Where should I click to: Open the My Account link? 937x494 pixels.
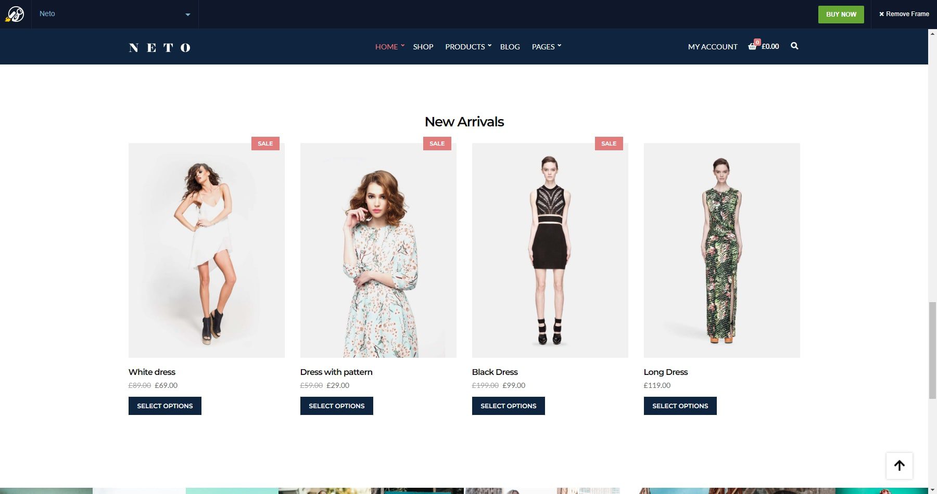click(x=712, y=47)
